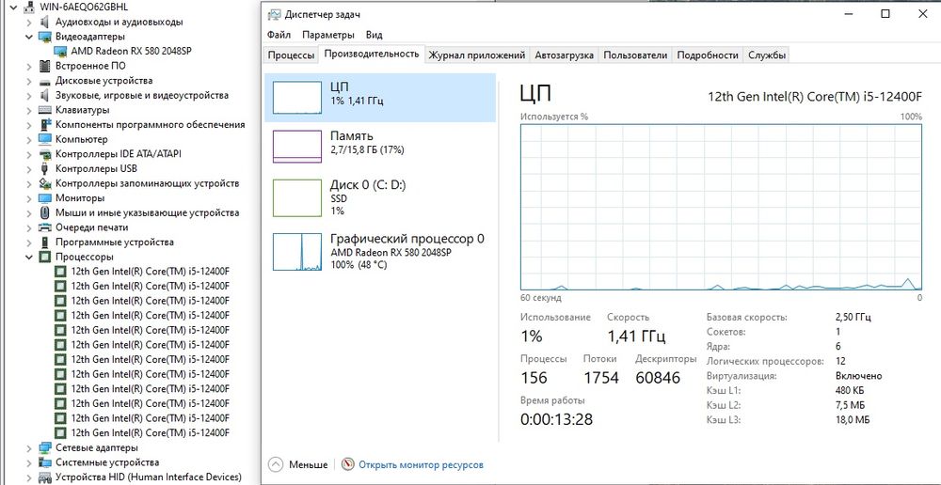The height and width of the screenshot is (485, 941).
Task: Open the Файл menu
Action: (x=279, y=35)
